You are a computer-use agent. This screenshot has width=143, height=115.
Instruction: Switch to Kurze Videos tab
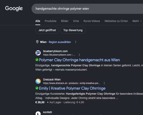pyautogui.click(x=92, y=21)
